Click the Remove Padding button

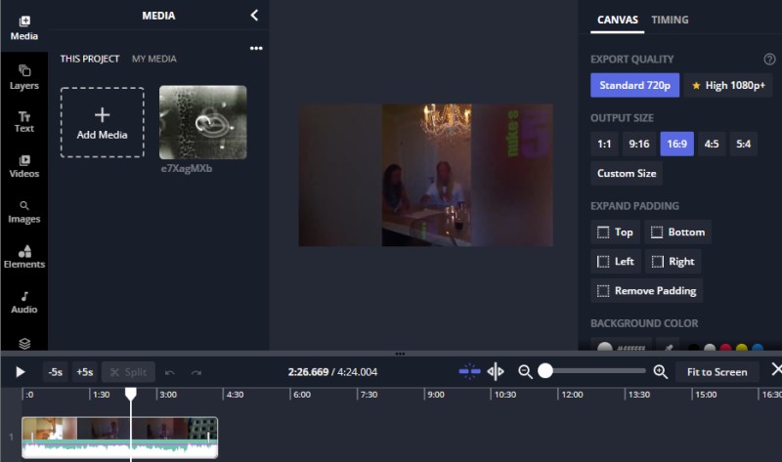[x=647, y=291]
